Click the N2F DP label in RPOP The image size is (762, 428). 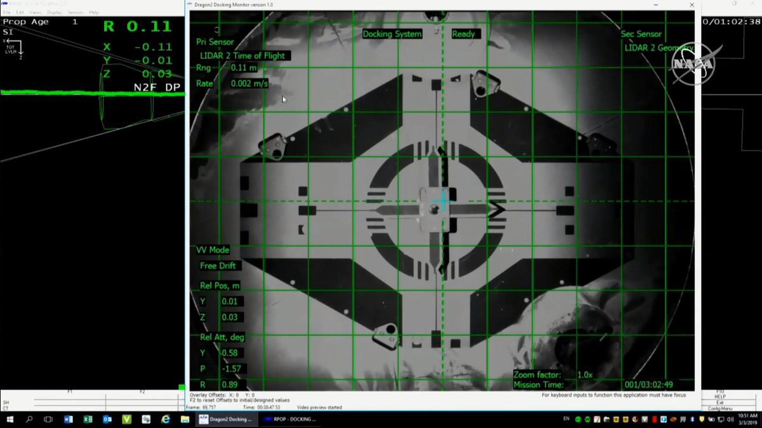pyautogui.click(x=157, y=87)
